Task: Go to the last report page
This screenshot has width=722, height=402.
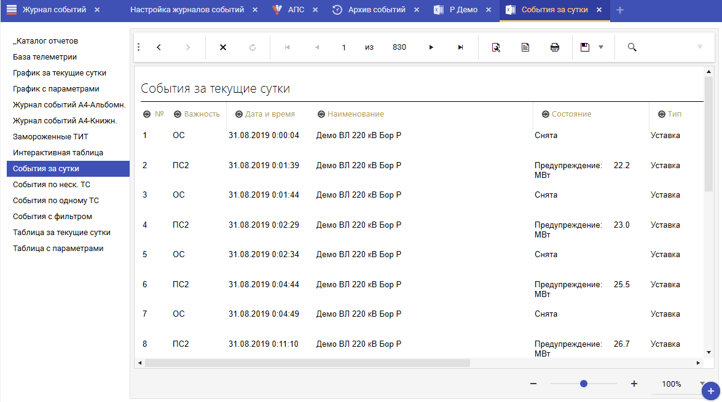Action: (460, 47)
